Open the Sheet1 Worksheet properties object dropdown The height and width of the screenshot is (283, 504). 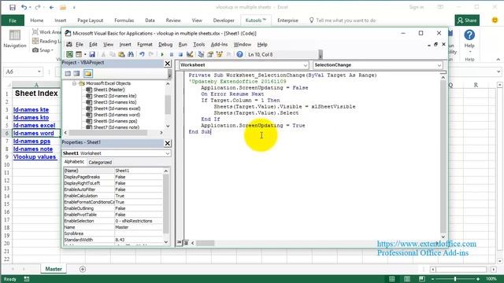click(168, 153)
